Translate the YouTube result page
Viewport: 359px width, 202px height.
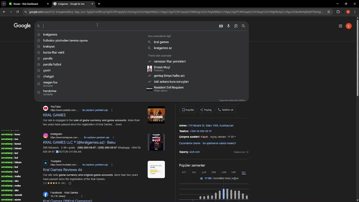click(x=95, y=110)
